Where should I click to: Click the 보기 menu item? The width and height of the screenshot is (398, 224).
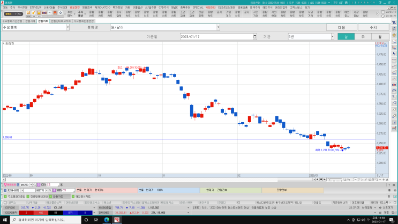coord(307,8)
